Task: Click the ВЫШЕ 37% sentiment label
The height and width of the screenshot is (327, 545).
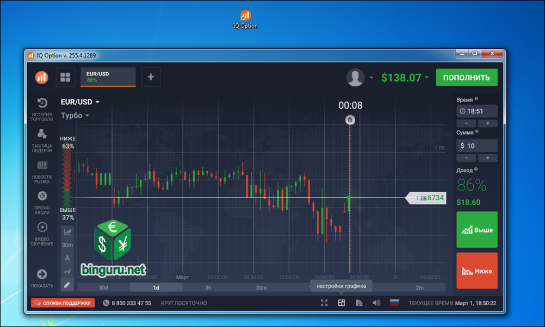Action: pos(67,214)
